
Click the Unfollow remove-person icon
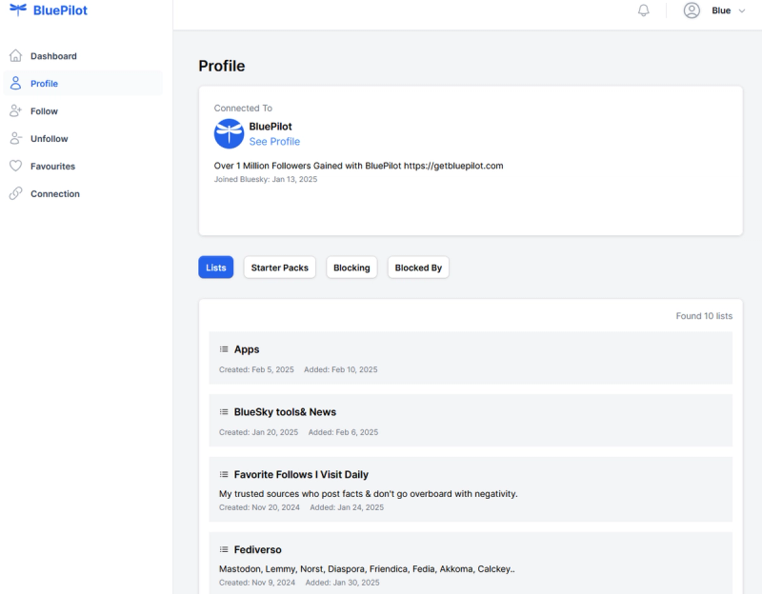click(15, 138)
